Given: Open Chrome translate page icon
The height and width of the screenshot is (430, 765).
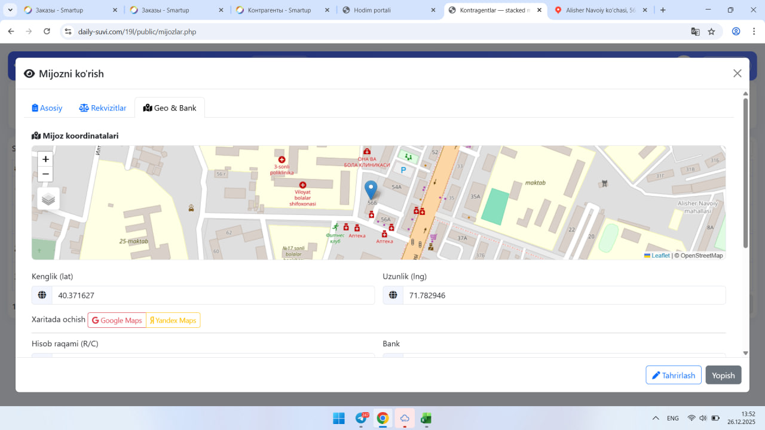Looking at the screenshot, I should coord(695,32).
